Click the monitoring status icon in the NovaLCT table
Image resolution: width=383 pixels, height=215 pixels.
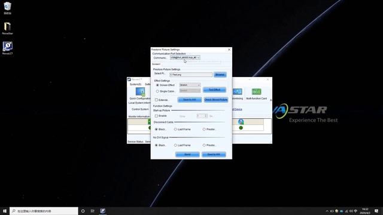coord(241,122)
